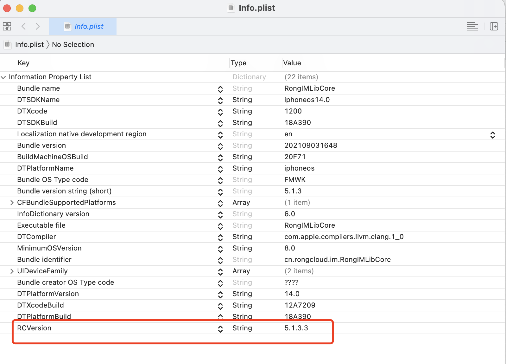Go forward with the right arrow
The image size is (506, 364).
pos(38,26)
